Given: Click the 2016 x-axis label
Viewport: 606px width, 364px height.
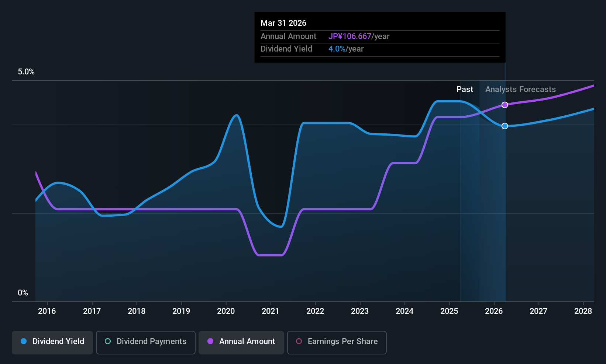Looking at the screenshot, I should 47,311.
